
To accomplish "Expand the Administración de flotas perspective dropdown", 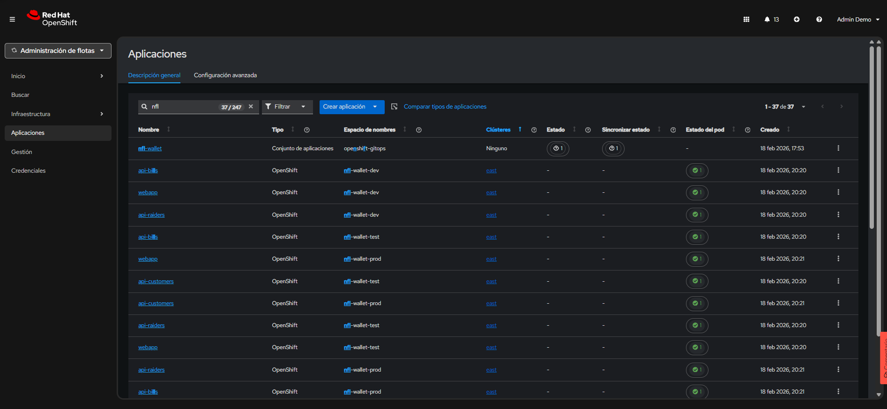I will [58, 51].
